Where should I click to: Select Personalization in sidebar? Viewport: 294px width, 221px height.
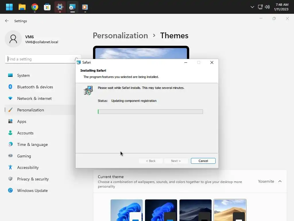(40, 110)
